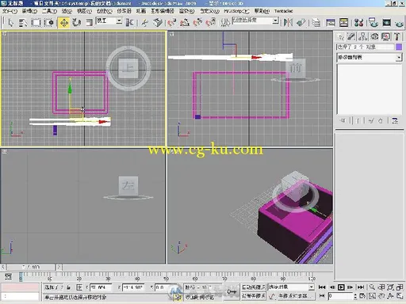Open the reference coordinate system dropdown

[109, 21]
